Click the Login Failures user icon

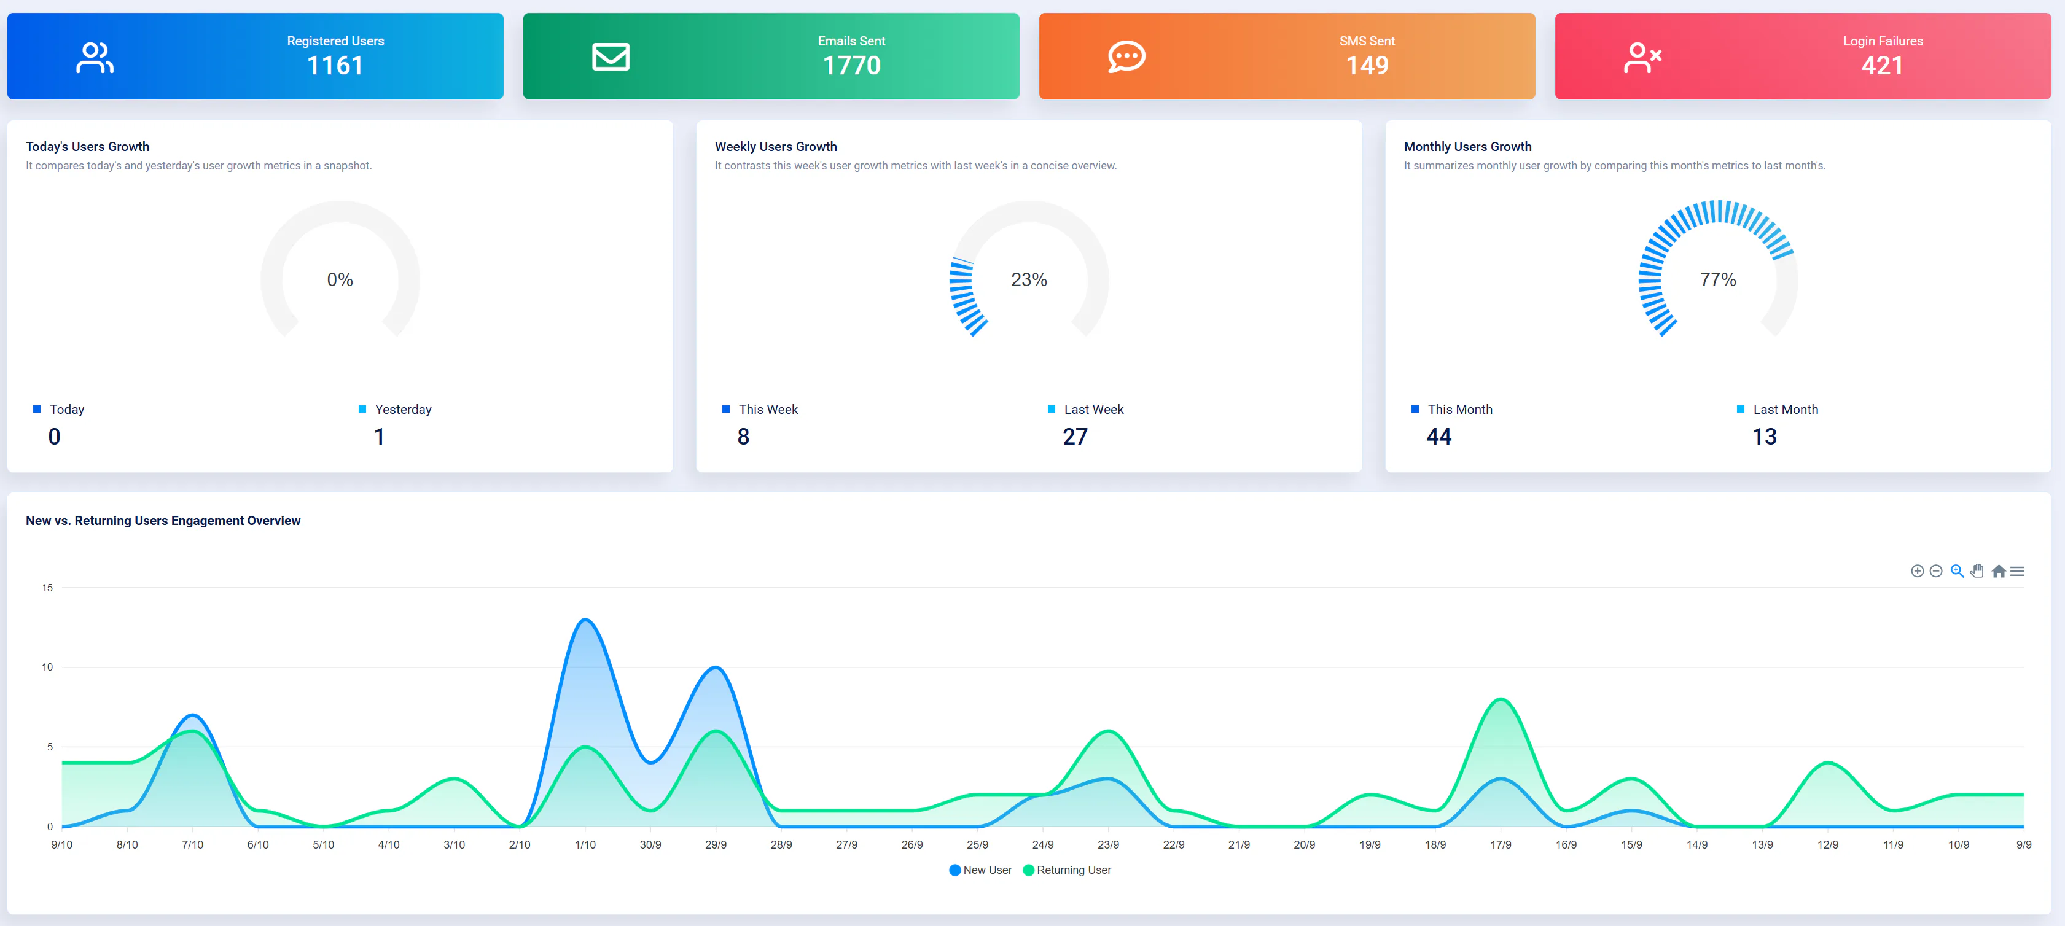1642,55
